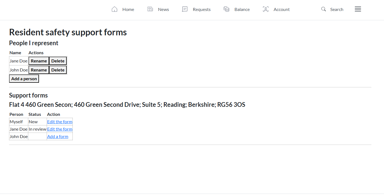Click the 'Support forms' heading
Viewport: 384px width, 195px height.
[x=28, y=95]
